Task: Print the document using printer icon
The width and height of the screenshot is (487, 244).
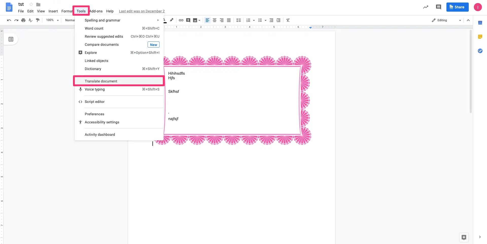Action: (x=23, y=20)
